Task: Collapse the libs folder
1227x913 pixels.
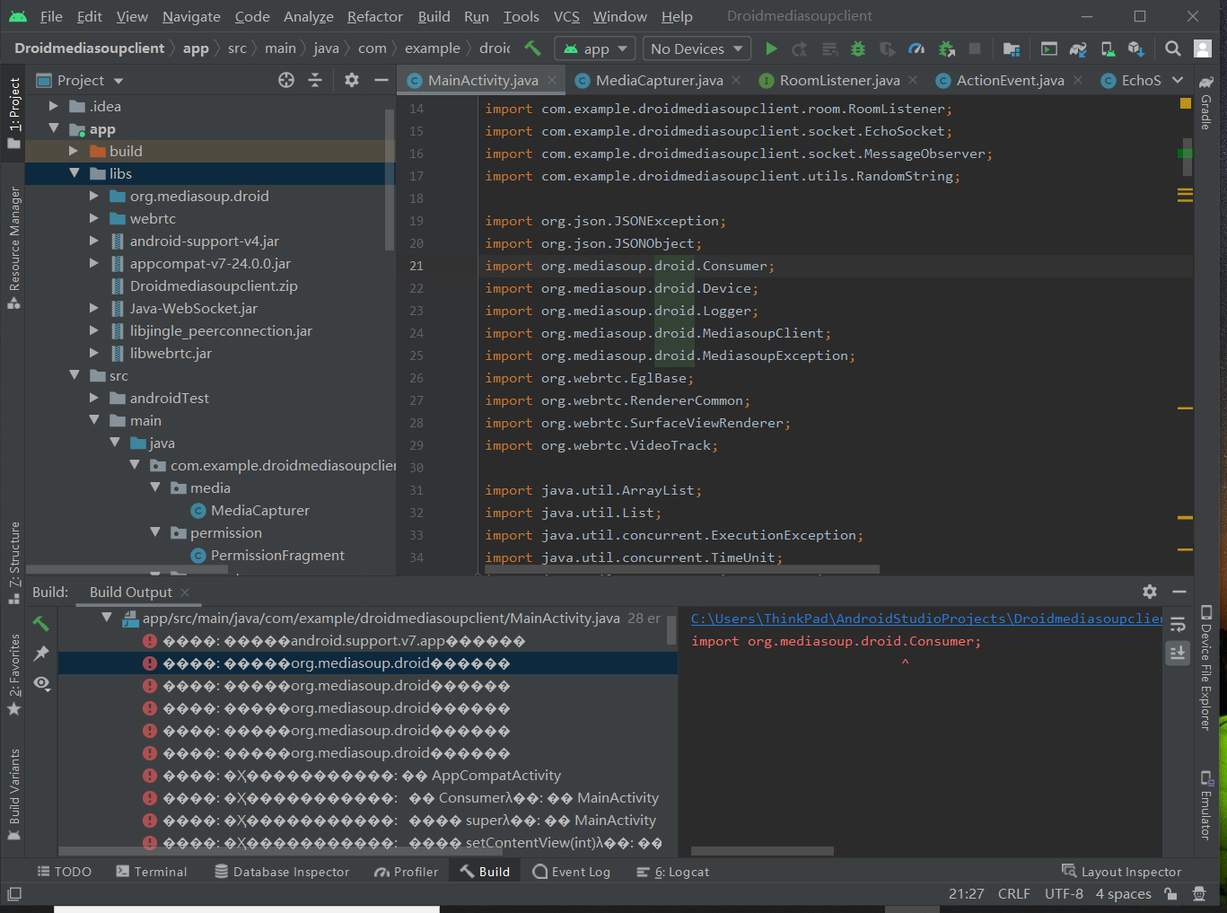Action: click(74, 173)
